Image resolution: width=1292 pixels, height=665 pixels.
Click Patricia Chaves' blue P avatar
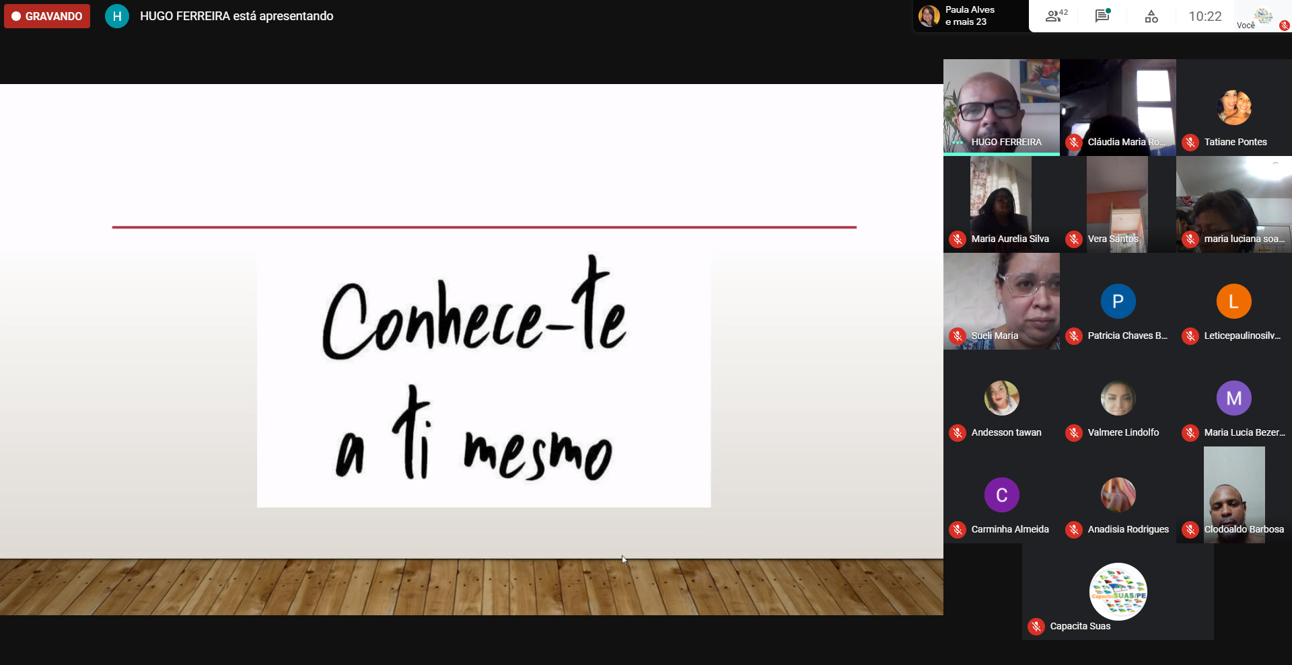(x=1118, y=301)
